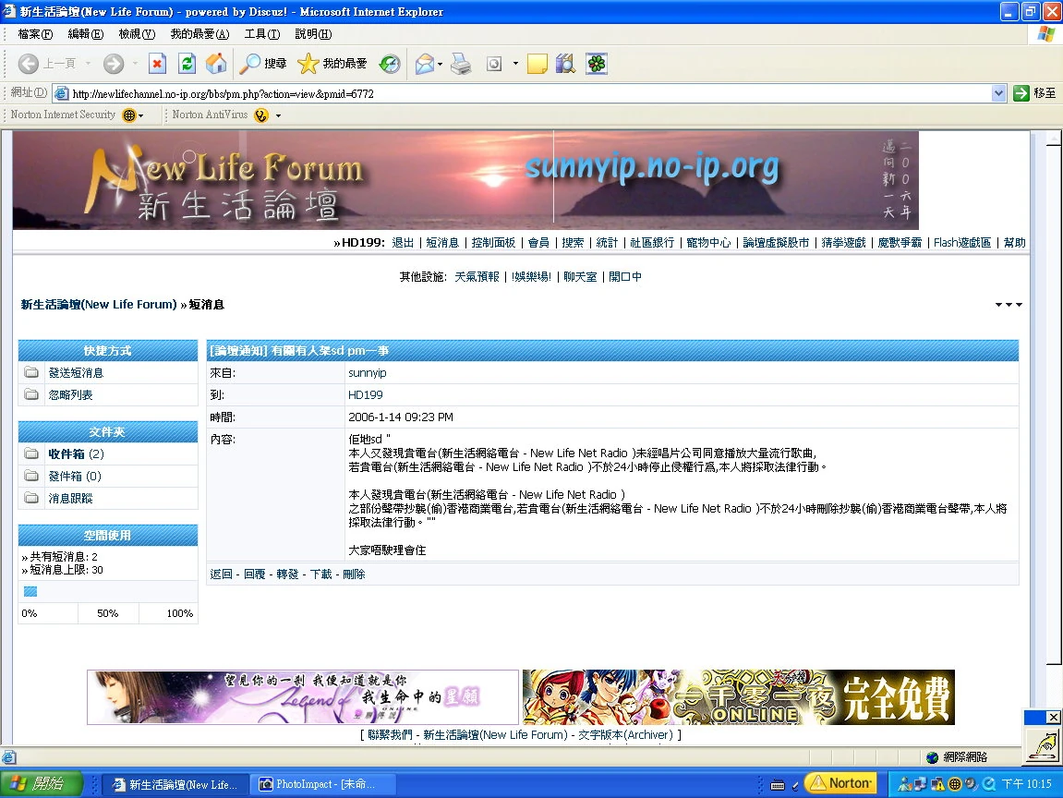The image size is (1063, 798).
Task: Click the 移至 Go button
Action: [1035, 93]
